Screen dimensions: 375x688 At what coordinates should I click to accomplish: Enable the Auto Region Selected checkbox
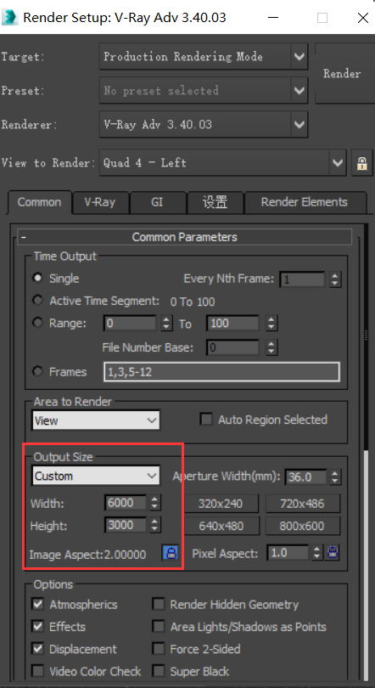[x=206, y=420]
